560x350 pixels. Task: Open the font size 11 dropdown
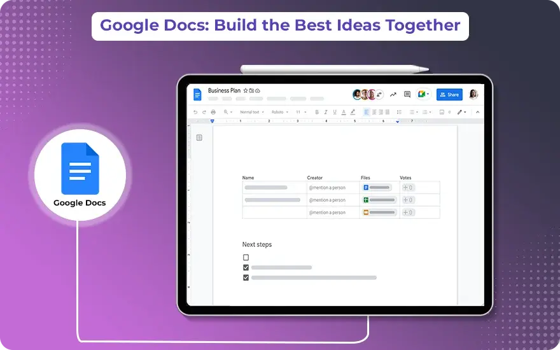301,112
